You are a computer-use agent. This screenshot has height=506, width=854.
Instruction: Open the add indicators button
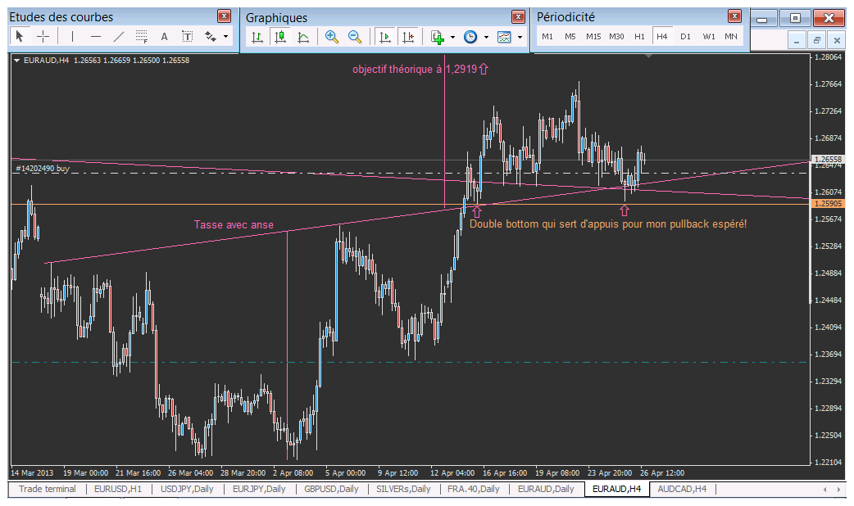437,37
